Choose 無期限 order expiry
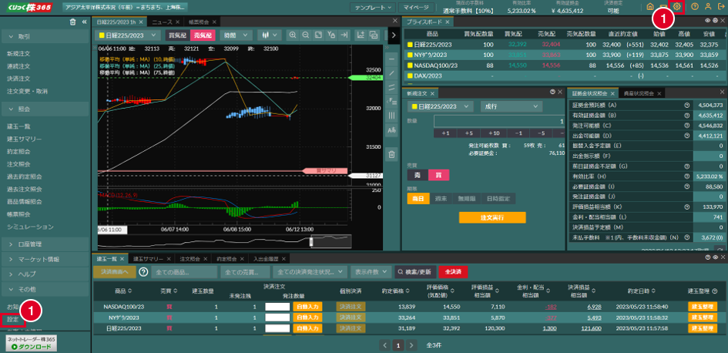 point(467,199)
